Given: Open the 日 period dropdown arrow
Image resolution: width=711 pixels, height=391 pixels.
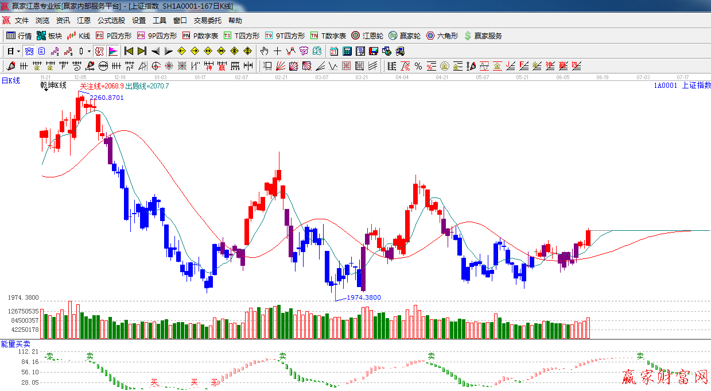Looking at the screenshot, I should pos(18,51).
